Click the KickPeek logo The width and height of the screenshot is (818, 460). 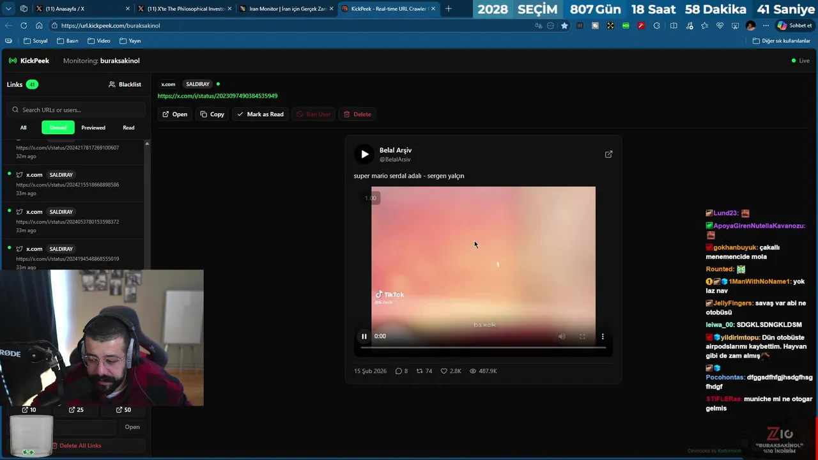pos(29,61)
